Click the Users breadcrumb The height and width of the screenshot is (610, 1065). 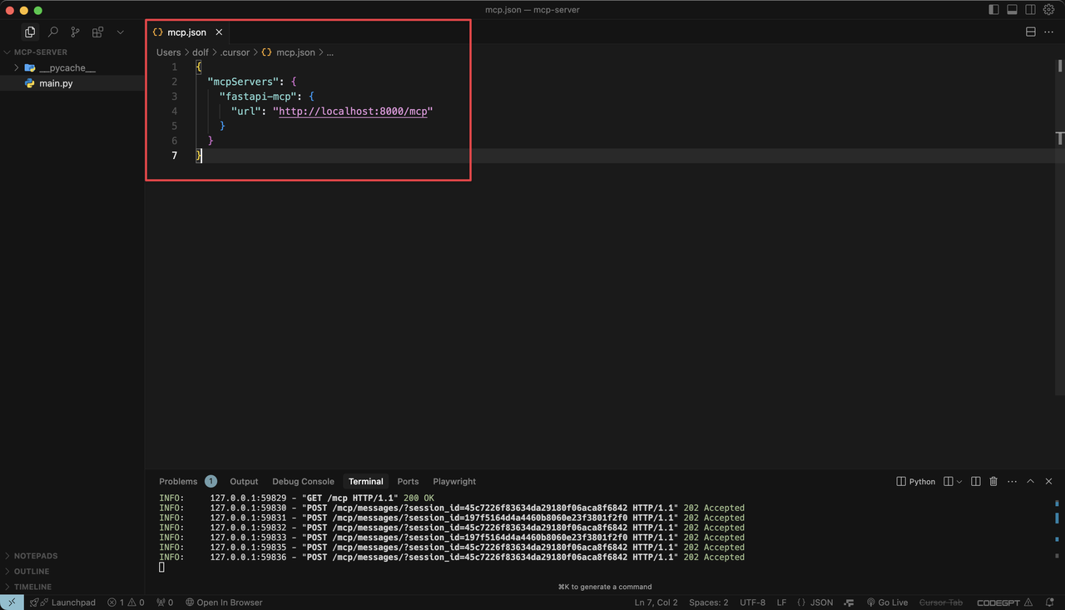[x=168, y=52]
